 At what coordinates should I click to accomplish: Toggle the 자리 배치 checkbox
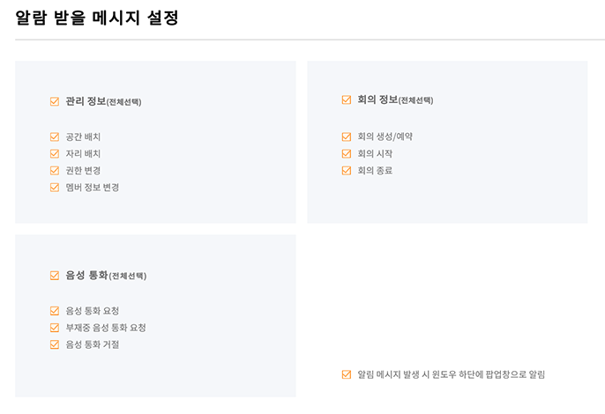[x=55, y=154]
